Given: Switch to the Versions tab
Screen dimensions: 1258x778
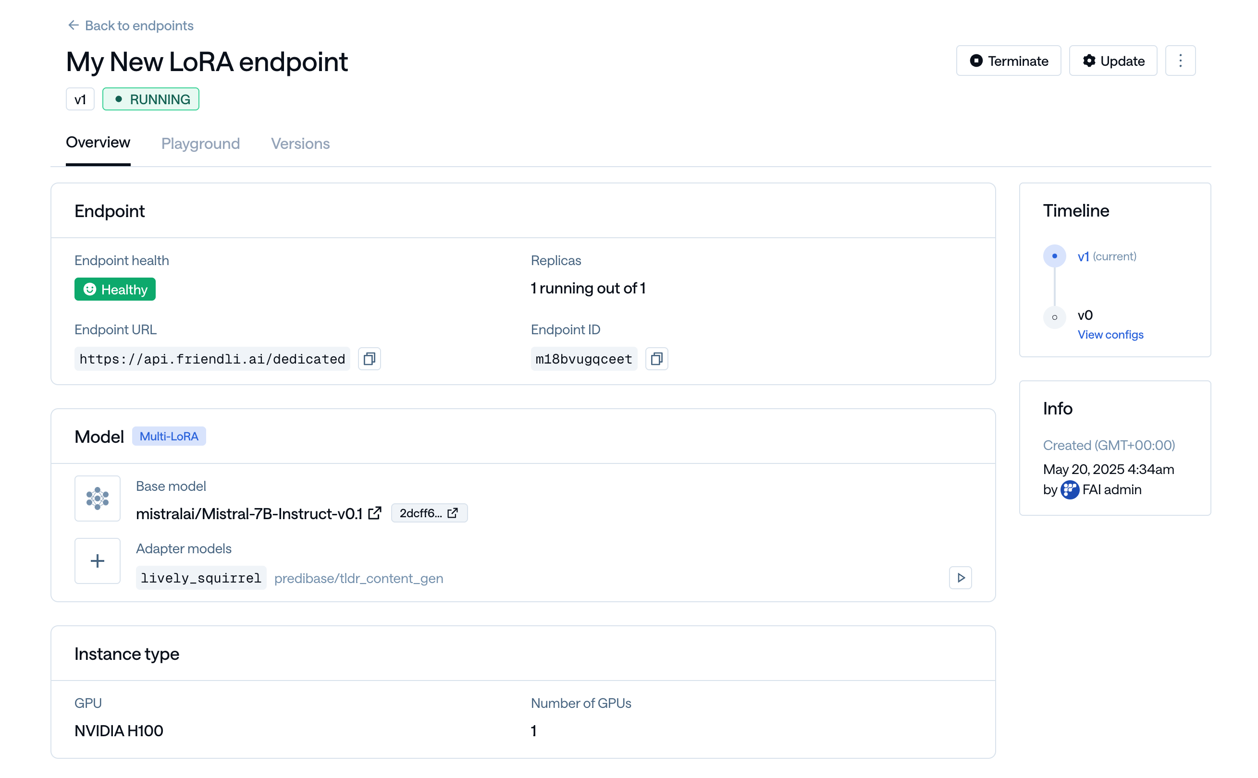Looking at the screenshot, I should [x=300, y=144].
